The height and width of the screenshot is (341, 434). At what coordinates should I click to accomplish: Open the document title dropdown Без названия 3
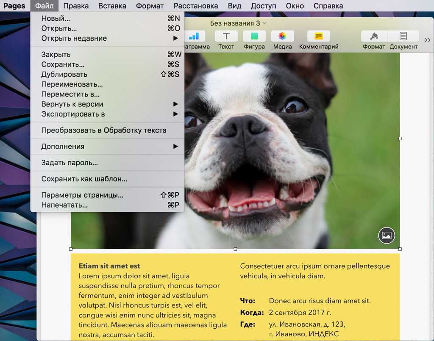pos(238,23)
